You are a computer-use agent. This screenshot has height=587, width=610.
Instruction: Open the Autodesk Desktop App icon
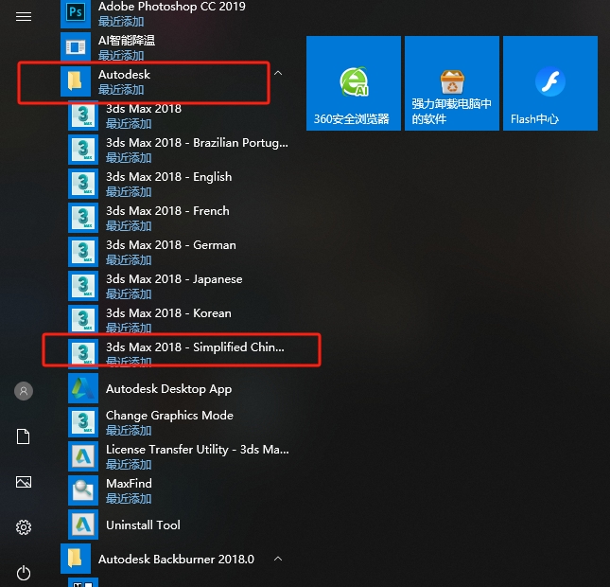tap(82, 388)
